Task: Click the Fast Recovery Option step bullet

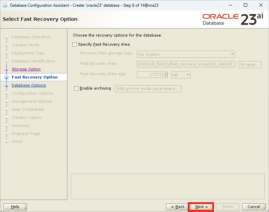Action: point(6,77)
